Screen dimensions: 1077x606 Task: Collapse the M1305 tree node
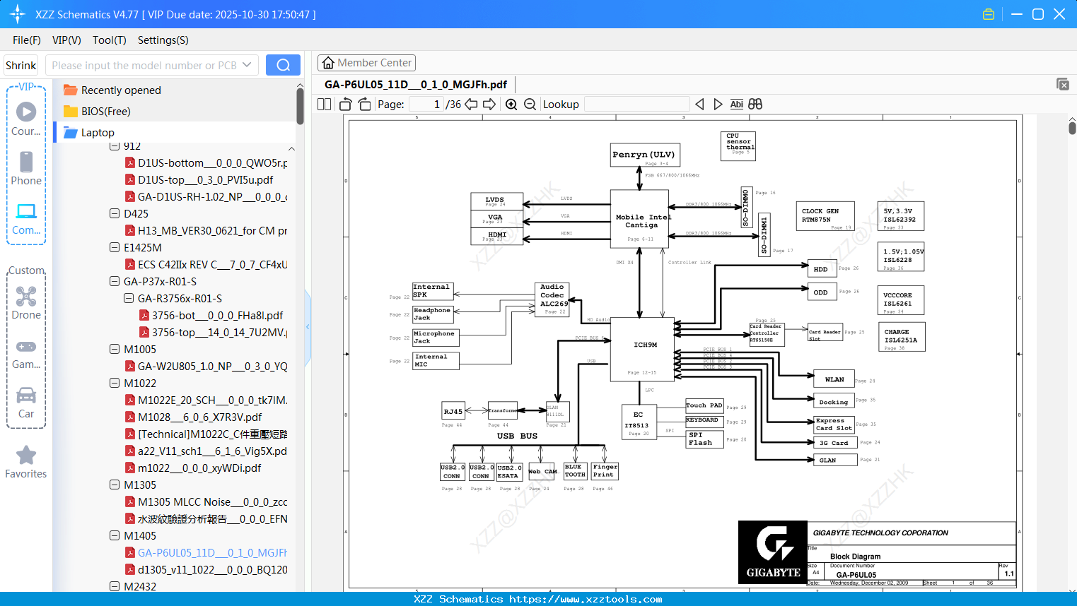(115, 485)
